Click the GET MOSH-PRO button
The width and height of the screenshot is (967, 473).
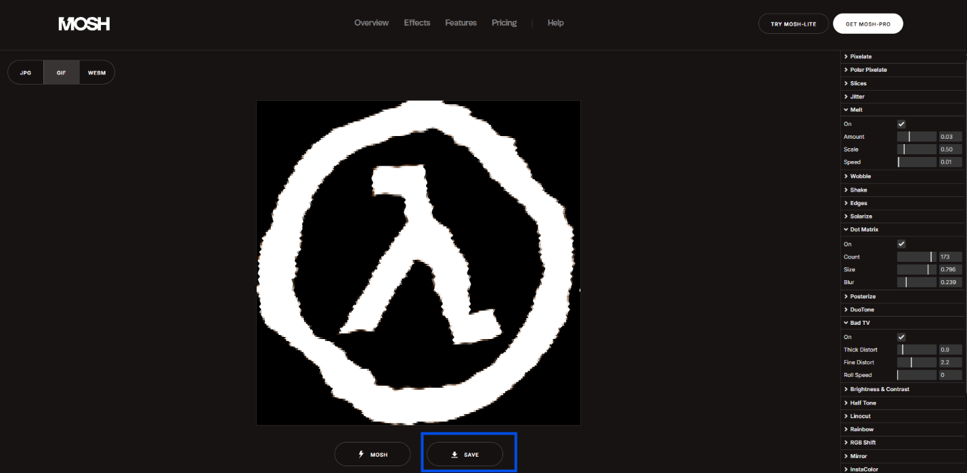pos(868,24)
